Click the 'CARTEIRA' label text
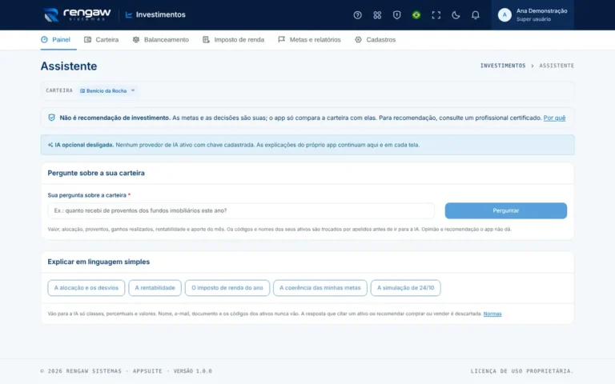This screenshot has height=384, width=615. coord(59,90)
